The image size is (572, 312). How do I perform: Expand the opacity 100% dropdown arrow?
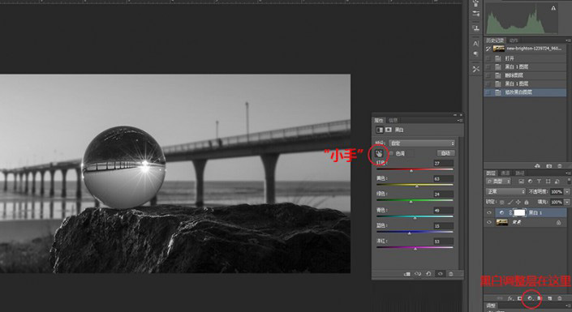(567, 191)
